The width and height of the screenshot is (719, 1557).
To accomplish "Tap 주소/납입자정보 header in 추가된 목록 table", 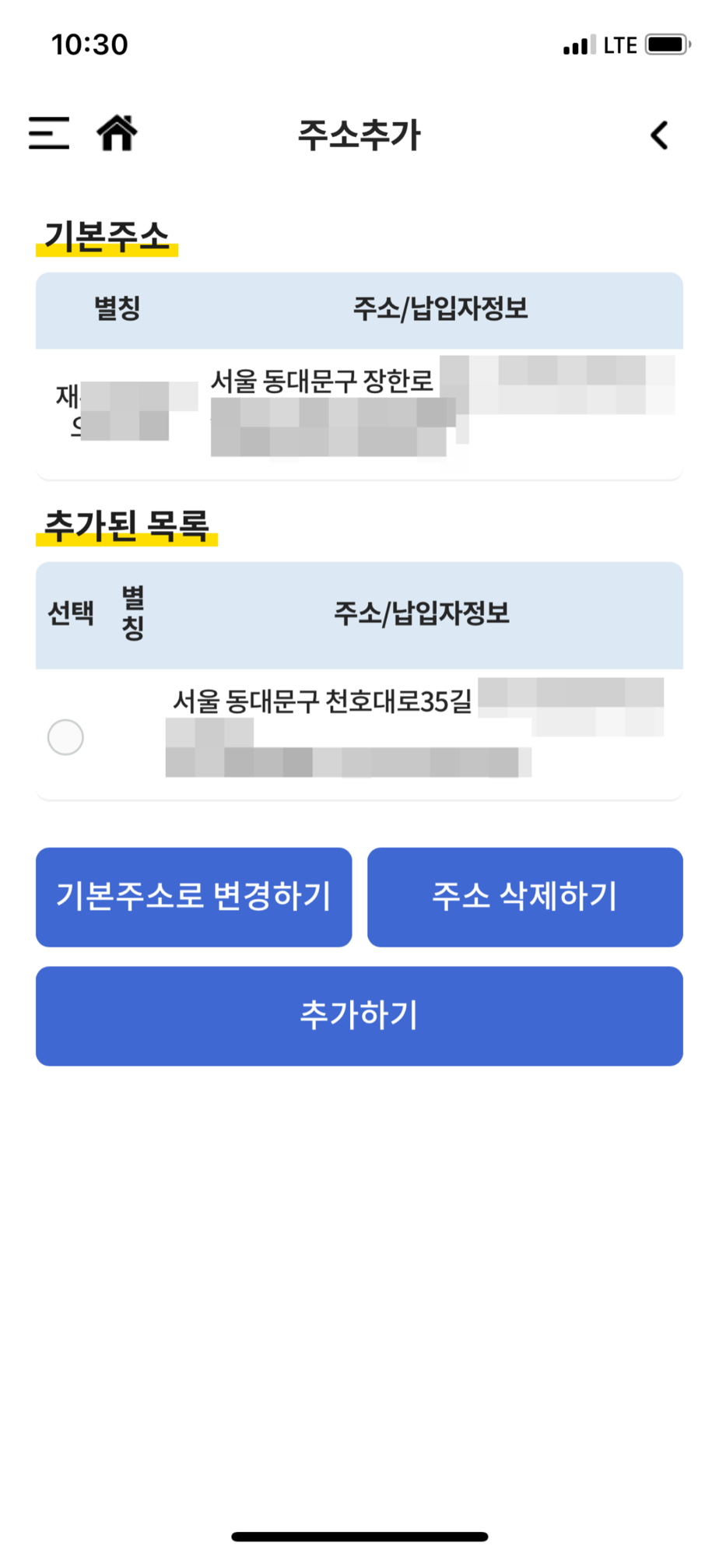I will click(x=422, y=613).
